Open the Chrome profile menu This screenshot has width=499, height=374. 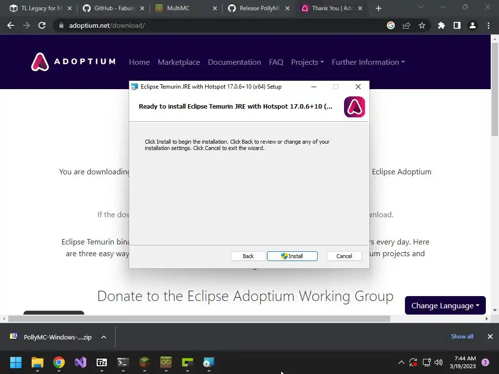[x=473, y=25]
